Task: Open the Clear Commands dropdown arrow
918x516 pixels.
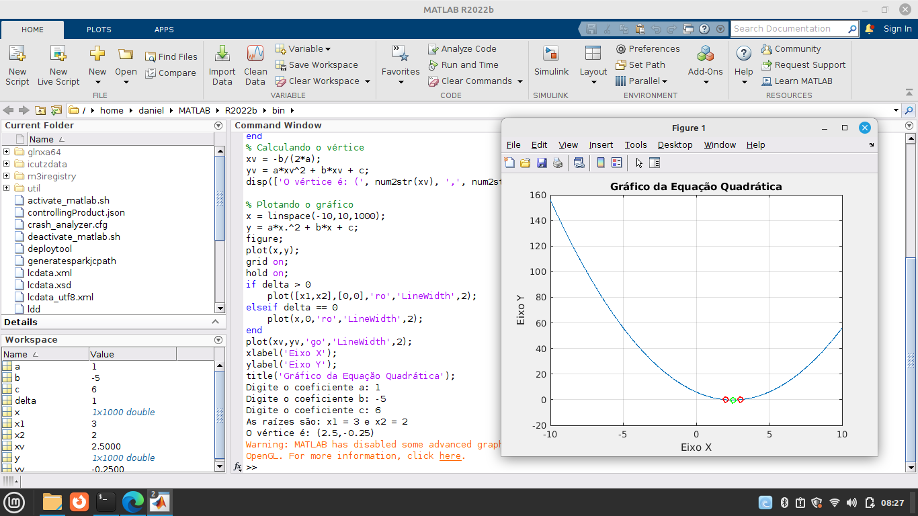Action: click(x=520, y=81)
